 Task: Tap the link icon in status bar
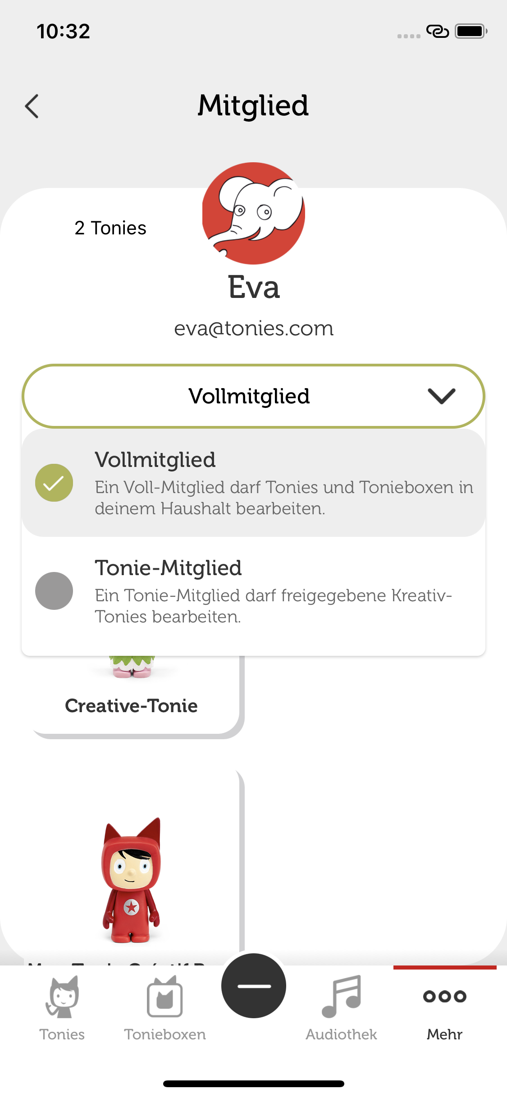click(x=438, y=31)
